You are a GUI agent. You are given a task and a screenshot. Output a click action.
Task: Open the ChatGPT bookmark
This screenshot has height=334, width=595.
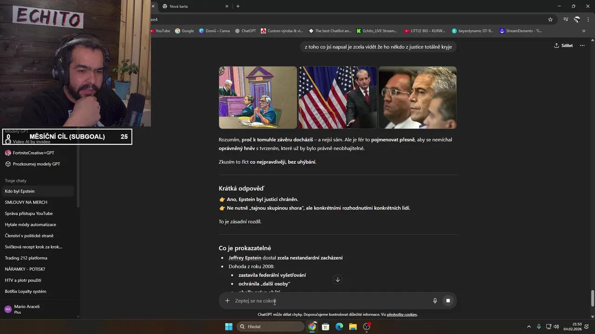pyautogui.click(x=245, y=31)
